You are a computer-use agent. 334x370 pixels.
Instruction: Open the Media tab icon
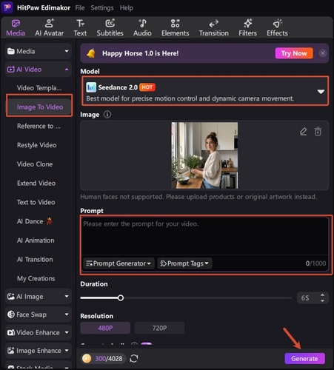point(16,24)
